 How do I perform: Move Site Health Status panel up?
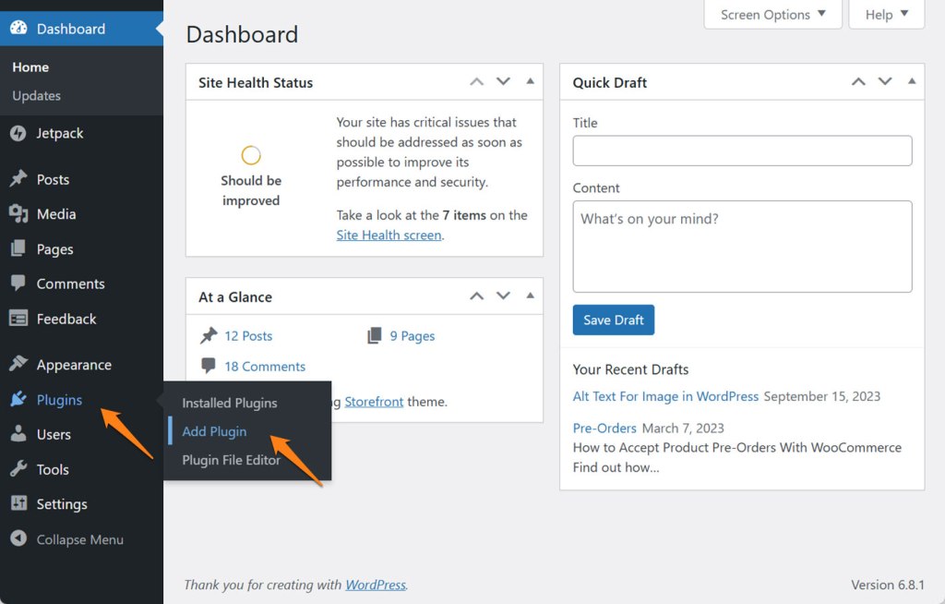[477, 81]
